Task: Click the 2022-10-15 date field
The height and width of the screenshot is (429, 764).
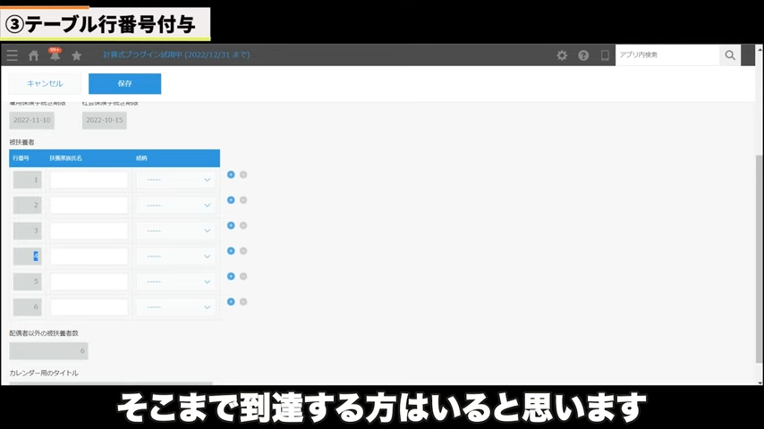Action: pyautogui.click(x=105, y=121)
